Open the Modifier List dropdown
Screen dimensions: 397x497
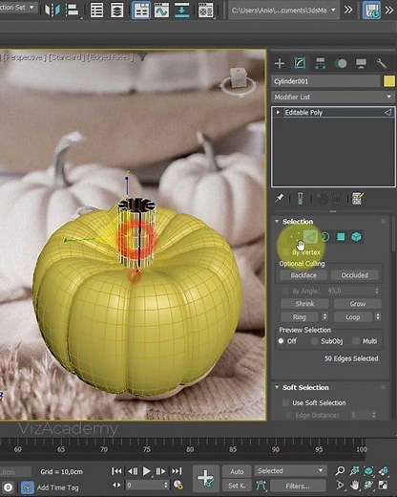coord(332,97)
